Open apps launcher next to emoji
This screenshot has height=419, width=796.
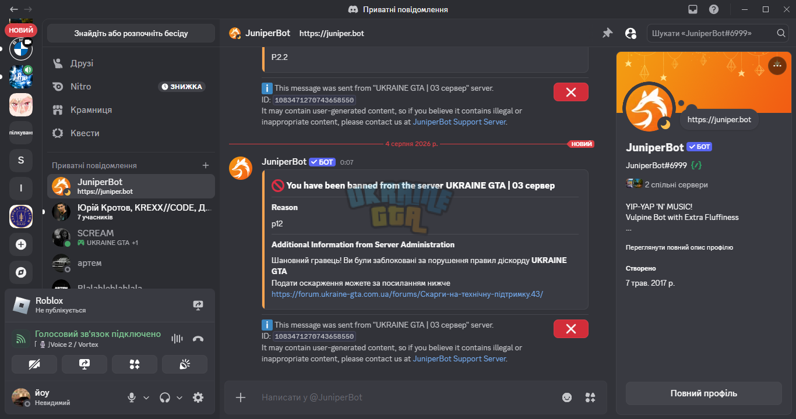tap(590, 397)
